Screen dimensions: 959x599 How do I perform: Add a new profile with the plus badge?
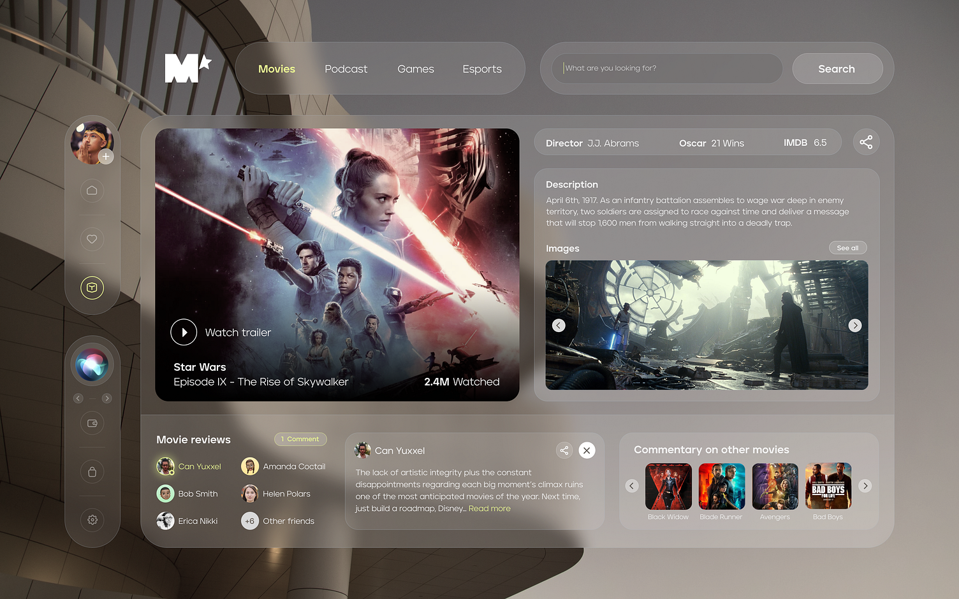point(106,156)
